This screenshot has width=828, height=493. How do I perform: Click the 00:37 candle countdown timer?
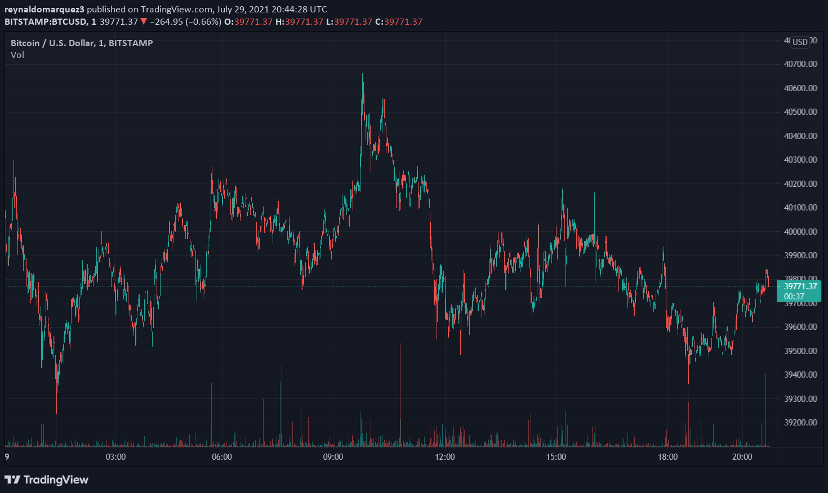(794, 297)
